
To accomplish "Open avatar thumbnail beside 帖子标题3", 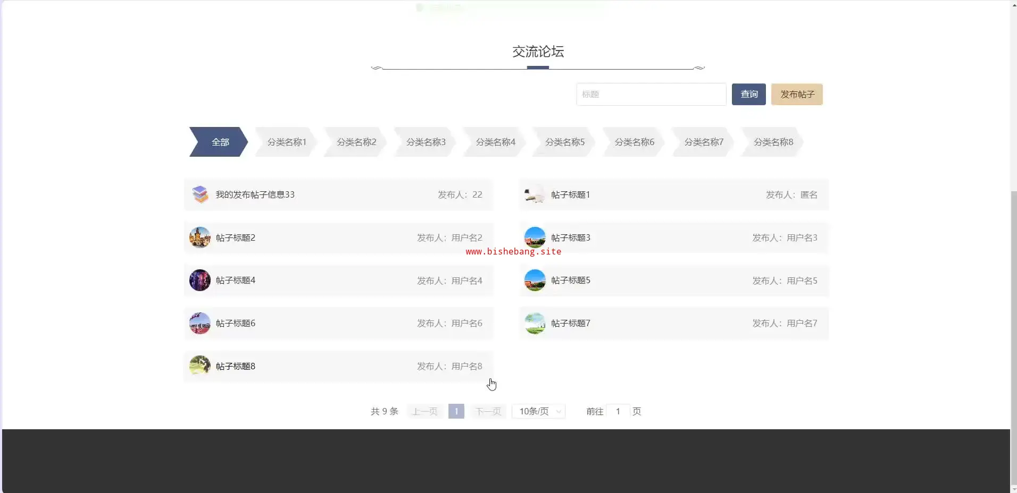I will [535, 237].
